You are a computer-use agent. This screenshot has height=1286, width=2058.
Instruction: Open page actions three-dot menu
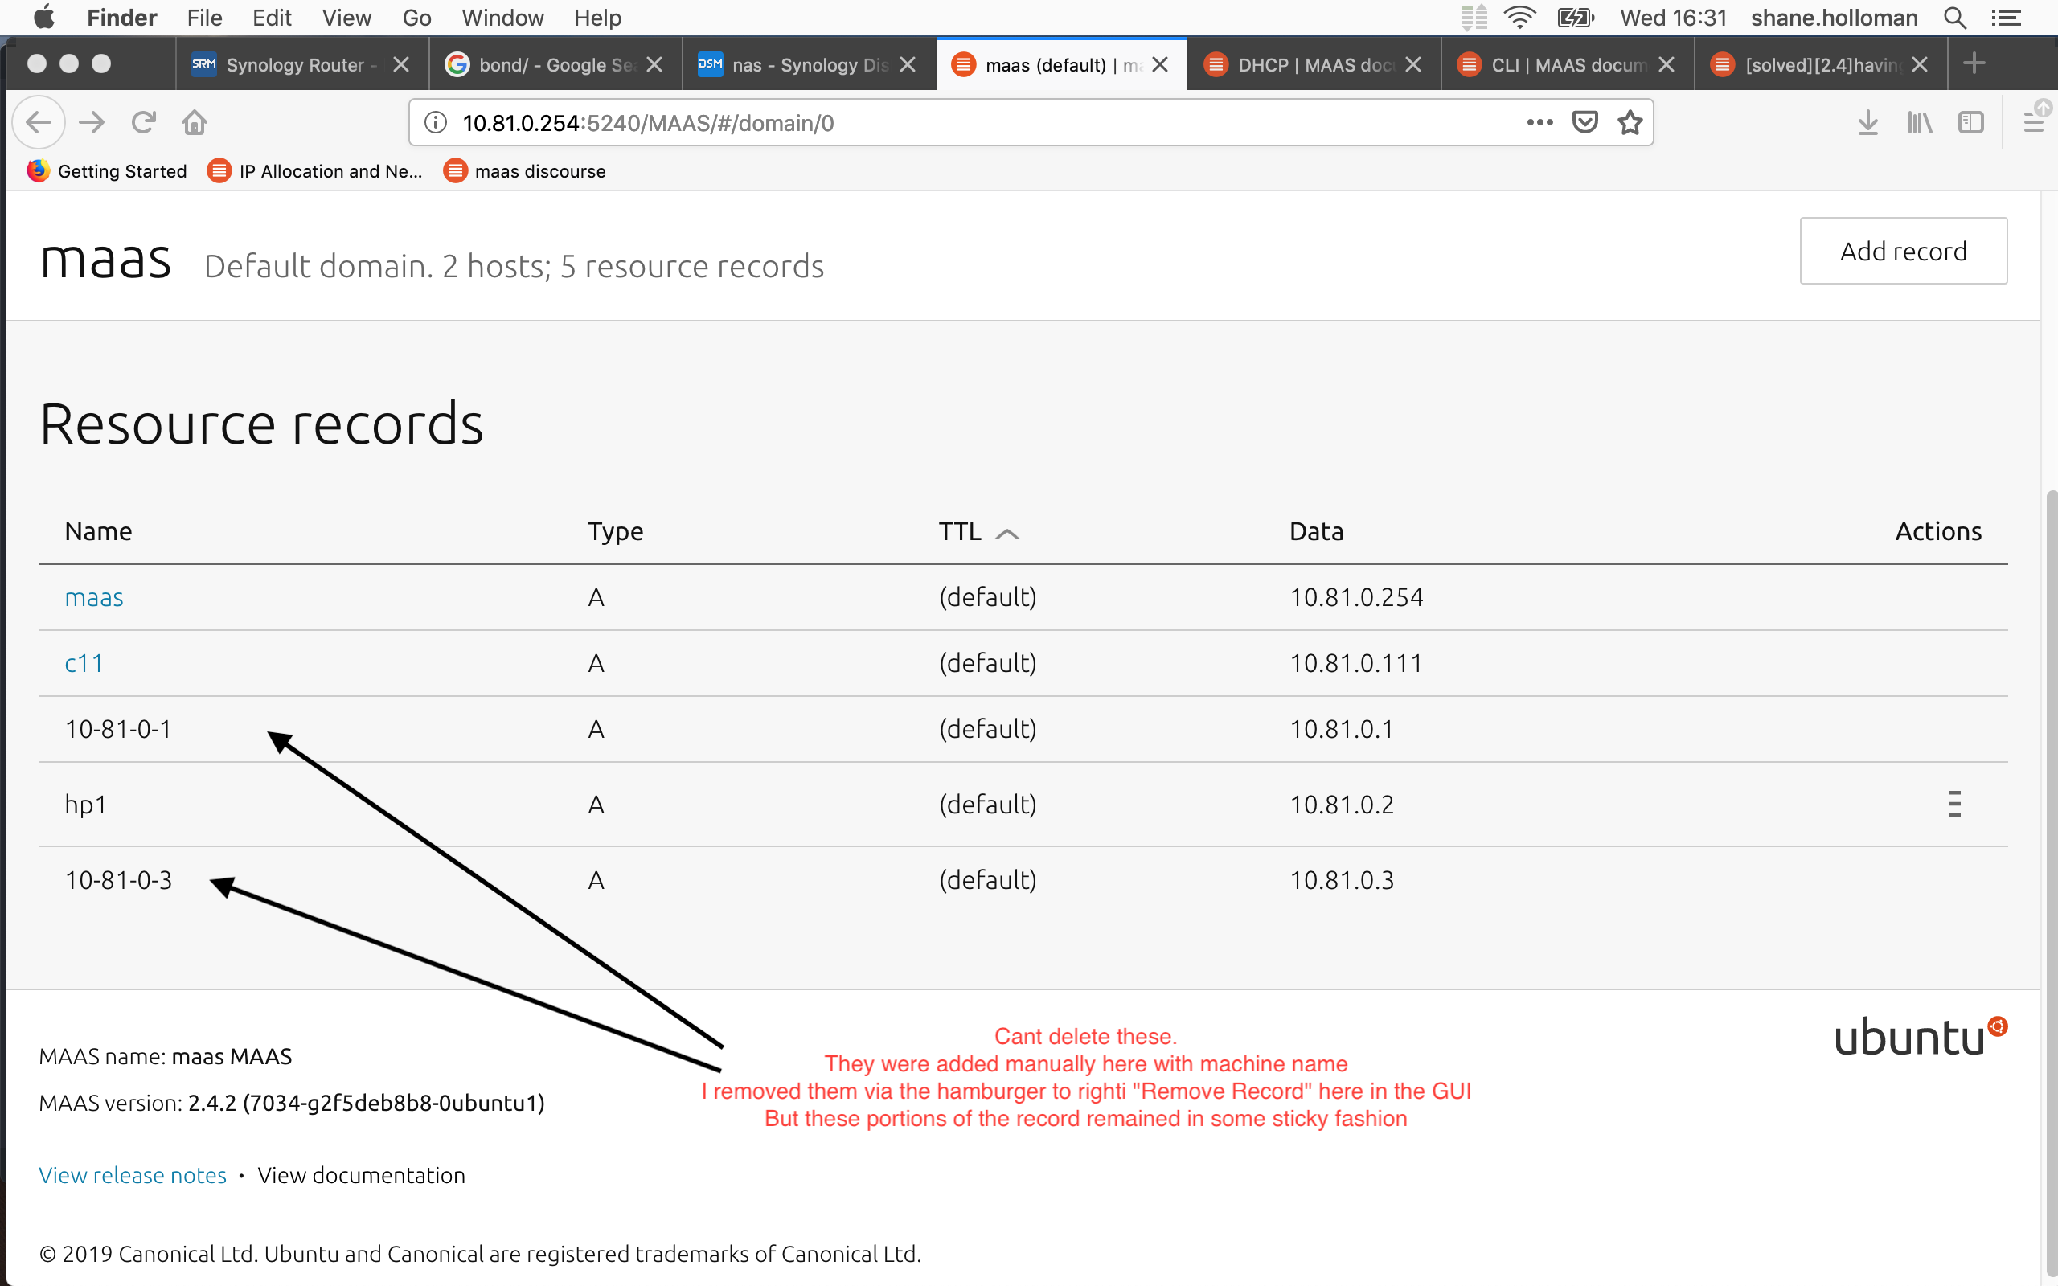(1539, 122)
